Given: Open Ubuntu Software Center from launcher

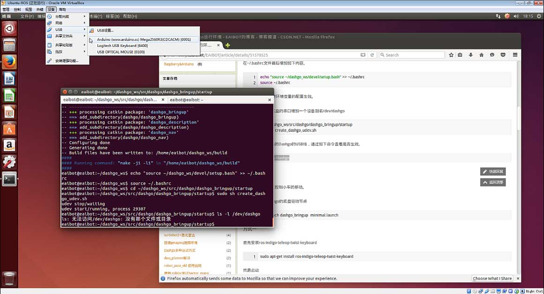Looking at the screenshot, I should 9,128.
